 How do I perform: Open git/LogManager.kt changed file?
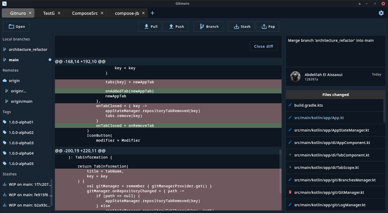tap(335, 205)
